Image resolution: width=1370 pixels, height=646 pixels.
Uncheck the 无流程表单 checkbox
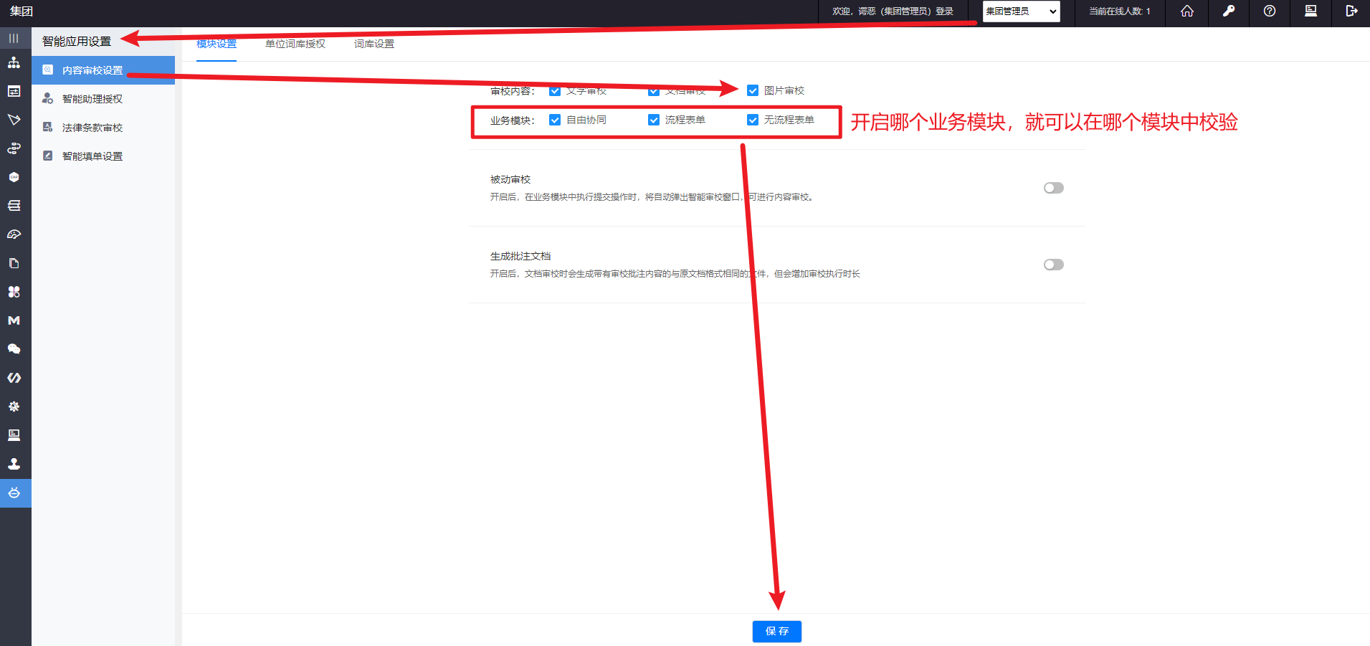[x=753, y=120]
